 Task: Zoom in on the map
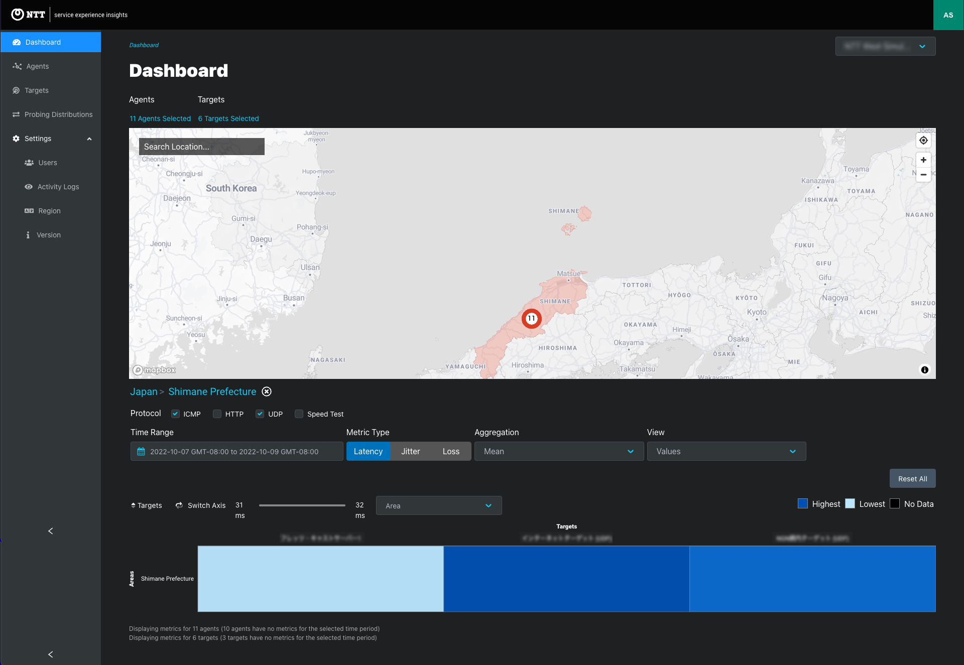923,160
